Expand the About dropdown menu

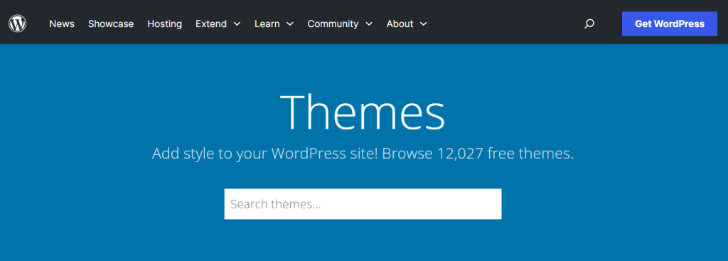click(407, 23)
